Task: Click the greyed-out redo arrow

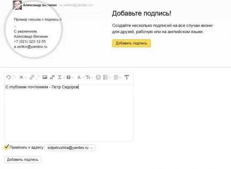Action: pyautogui.click(x=14, y=77)
